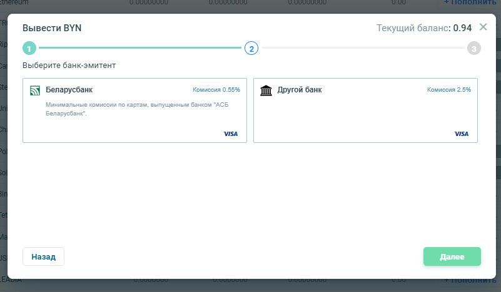Click the step 2 circle indicator
The width and height of the screenshot is (501, 292).
pyautogui.click(x=251, y=48)
